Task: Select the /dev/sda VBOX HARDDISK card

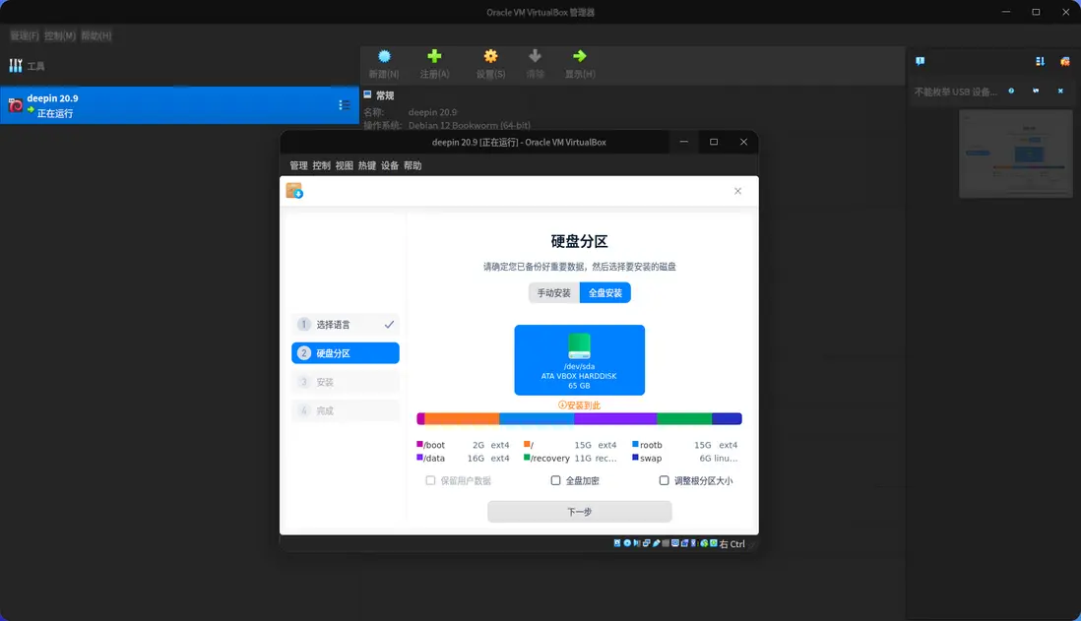Action: pos(579,360)
